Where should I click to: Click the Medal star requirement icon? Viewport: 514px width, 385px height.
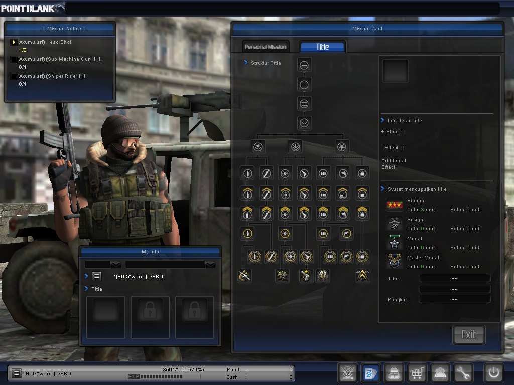click(x=395, y=243)
